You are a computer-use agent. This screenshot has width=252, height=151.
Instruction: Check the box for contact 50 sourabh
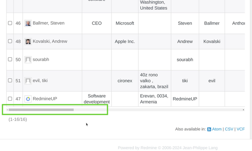coord(10,59)
